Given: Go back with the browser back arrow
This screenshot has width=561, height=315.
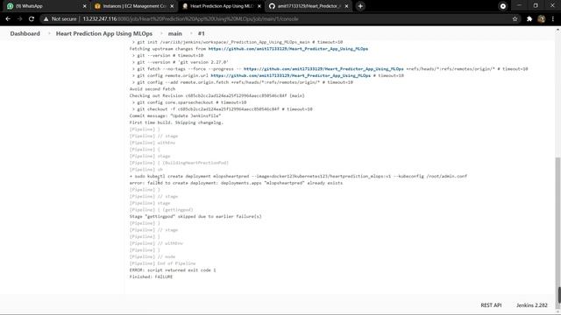Looking at the screenshot, I should click(8, 19).
